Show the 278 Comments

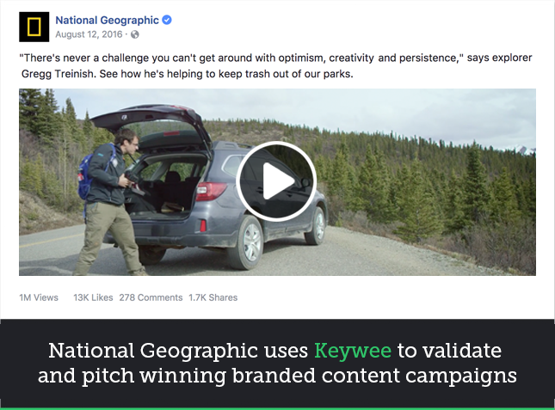pos(151,297)
